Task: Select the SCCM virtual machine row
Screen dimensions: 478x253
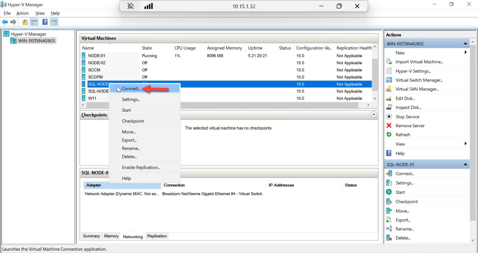Action: coord(226,70)
